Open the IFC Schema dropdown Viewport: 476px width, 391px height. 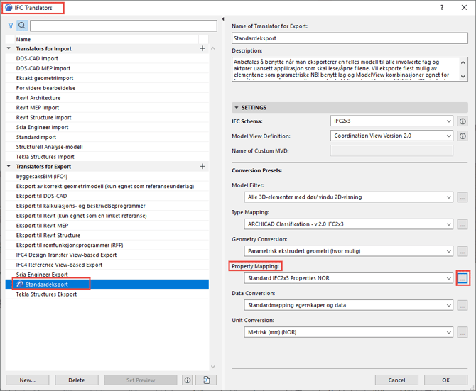tap(392, 121)
